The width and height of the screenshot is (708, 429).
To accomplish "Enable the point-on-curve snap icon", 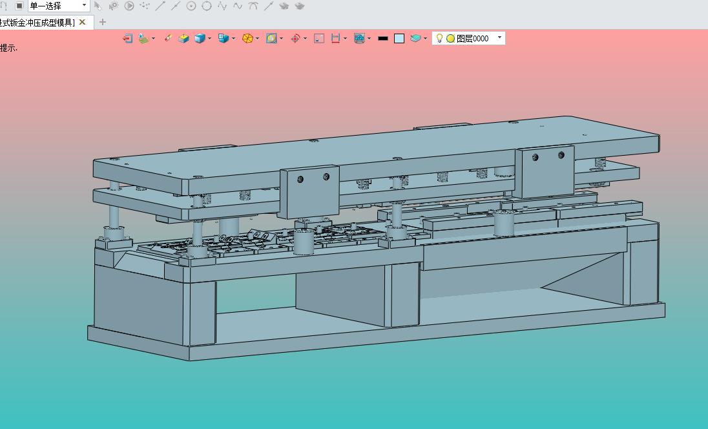I will [x=222, y=6].
